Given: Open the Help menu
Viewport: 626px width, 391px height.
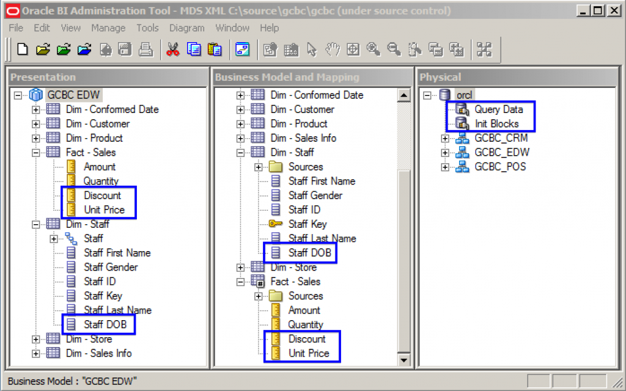Looking at the screenshot, I should (270, 28).
